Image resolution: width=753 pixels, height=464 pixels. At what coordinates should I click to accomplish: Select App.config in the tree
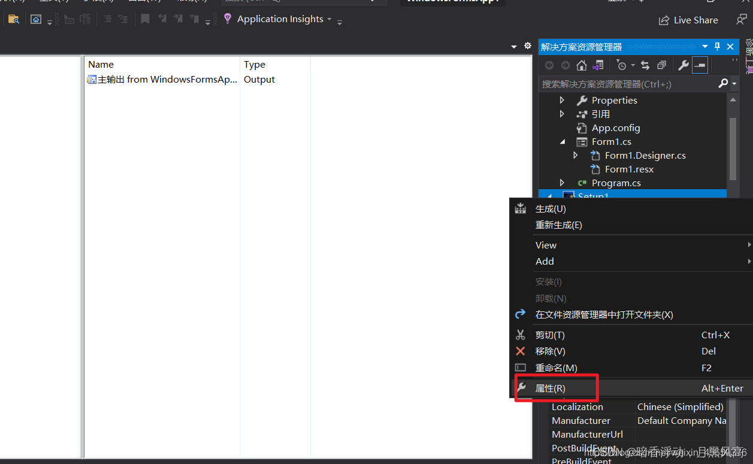pos(616,128)
